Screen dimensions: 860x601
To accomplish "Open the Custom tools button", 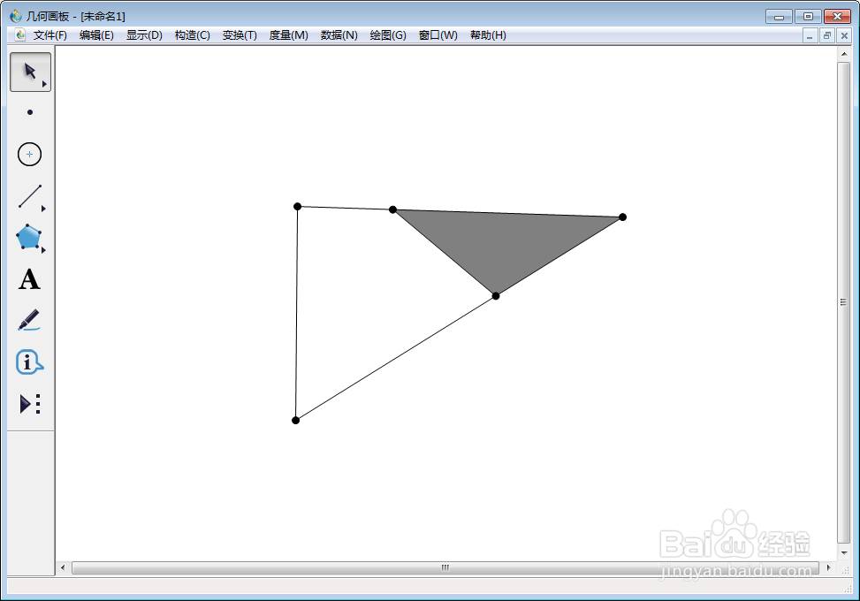I will point(30,404).
